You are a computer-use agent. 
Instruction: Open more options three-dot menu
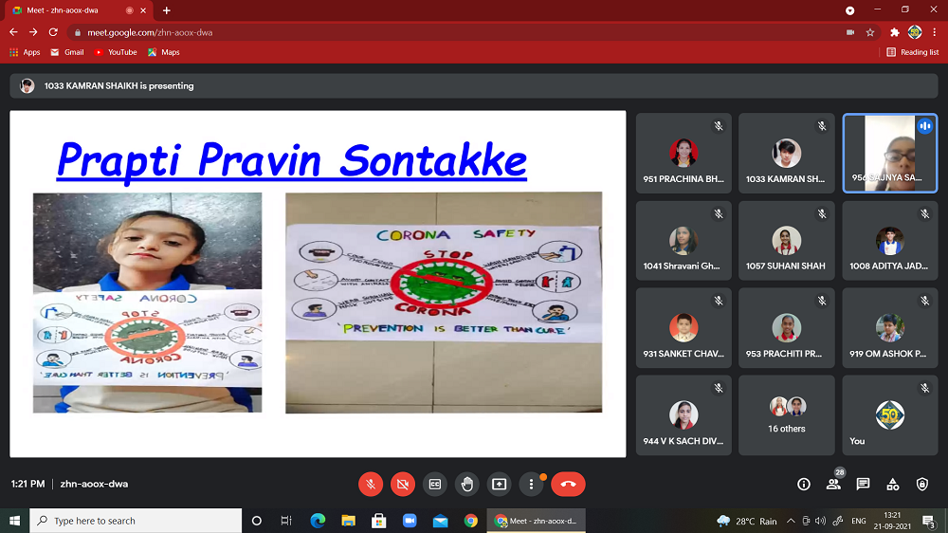coord(531,484)
